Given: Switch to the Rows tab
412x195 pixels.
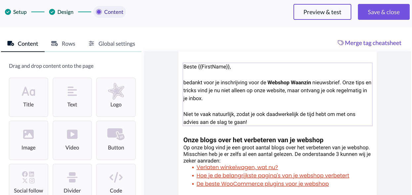Looking at the screenshot, I should point(63,43).
